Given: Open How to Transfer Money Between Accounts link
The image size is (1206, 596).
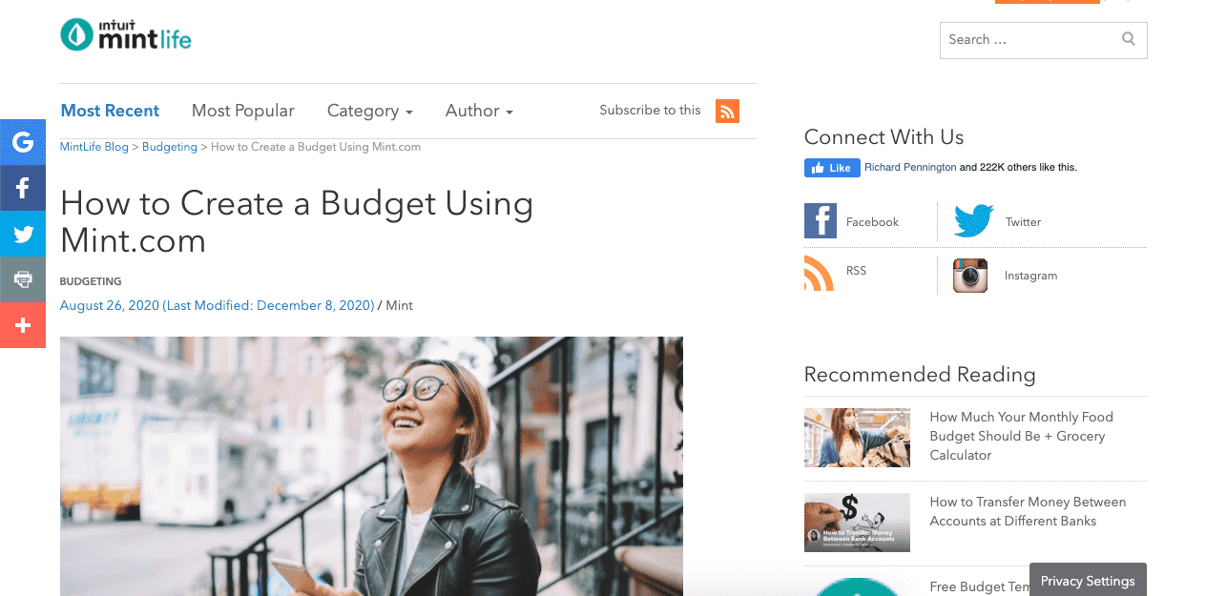Looking at the screenshot, I should pos(1028,512).
